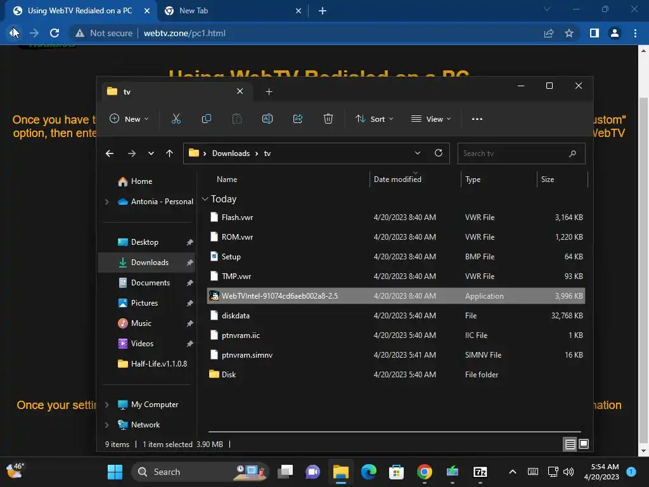Sort by Size column header
Viewport: 649px width, 487px height.
[x=547, y=179]
